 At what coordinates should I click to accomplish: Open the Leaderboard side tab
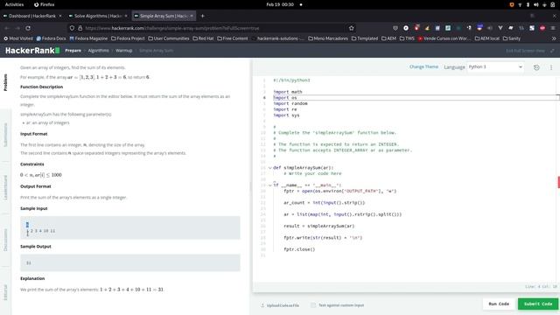[x=5, y=187]
